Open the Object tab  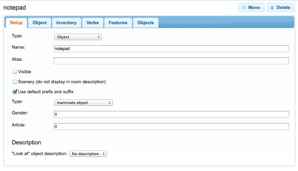coord(39,23)
